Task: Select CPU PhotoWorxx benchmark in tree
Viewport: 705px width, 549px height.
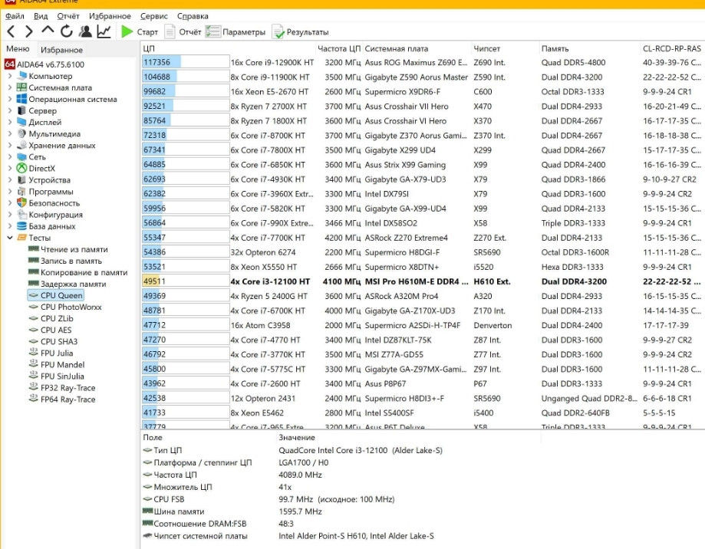Action: tap(71, 307)
